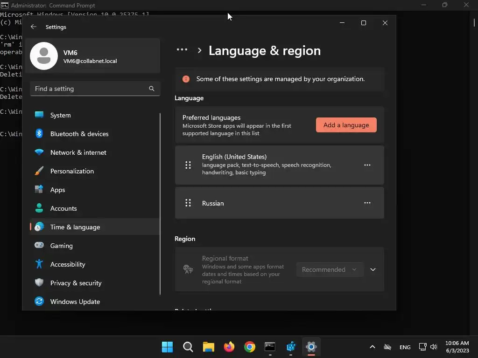Click Command Prompt window title bar icon
Screen dimensions: 478x358
(x=5, y=5)
